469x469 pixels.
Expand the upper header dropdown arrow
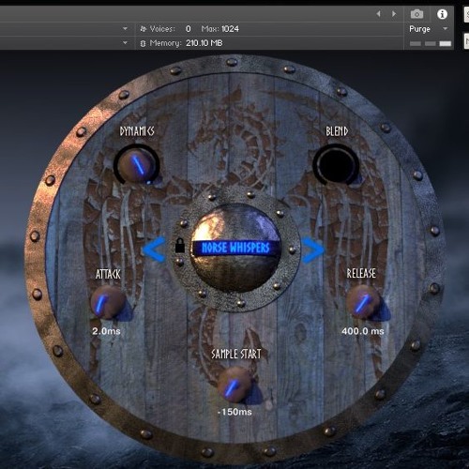(x=125, y=28)
